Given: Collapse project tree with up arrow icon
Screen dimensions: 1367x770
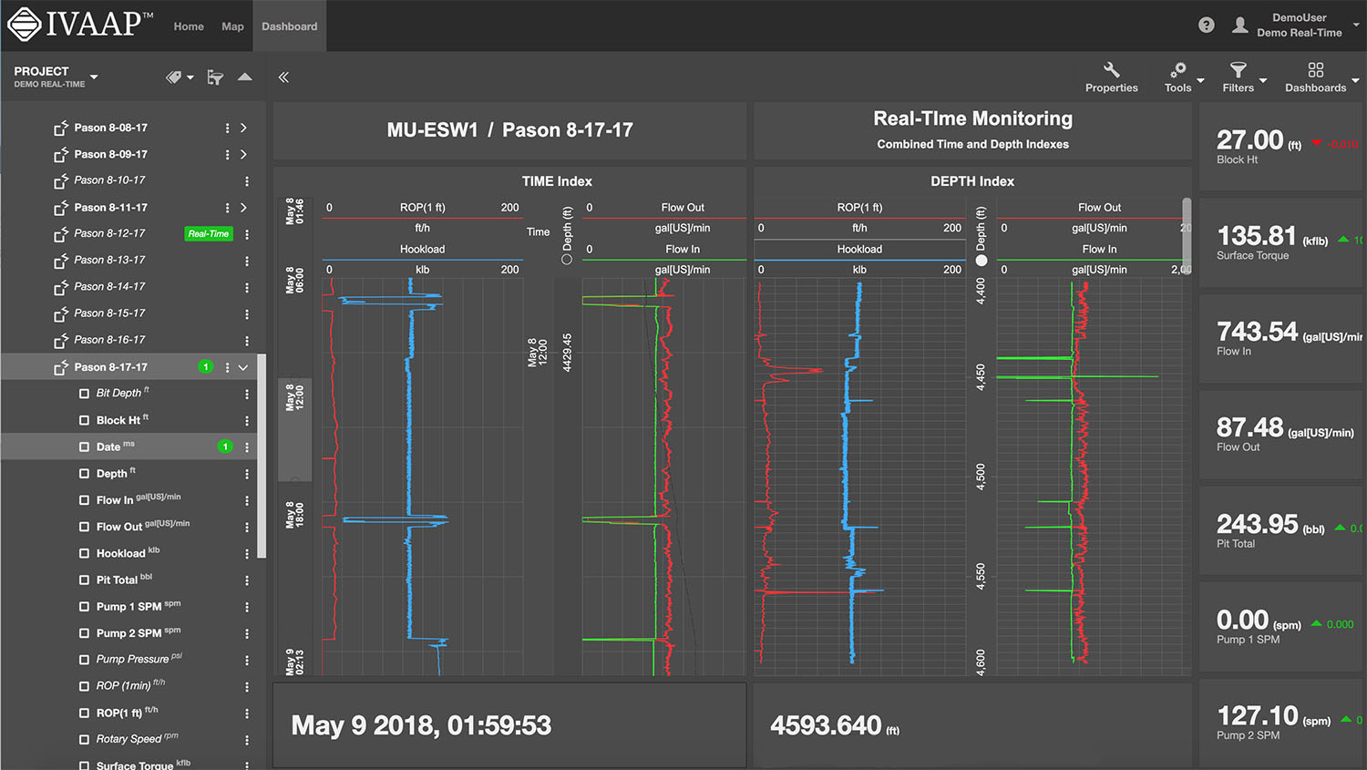Looking at the screenshot, I should click(x=245, y=77).
